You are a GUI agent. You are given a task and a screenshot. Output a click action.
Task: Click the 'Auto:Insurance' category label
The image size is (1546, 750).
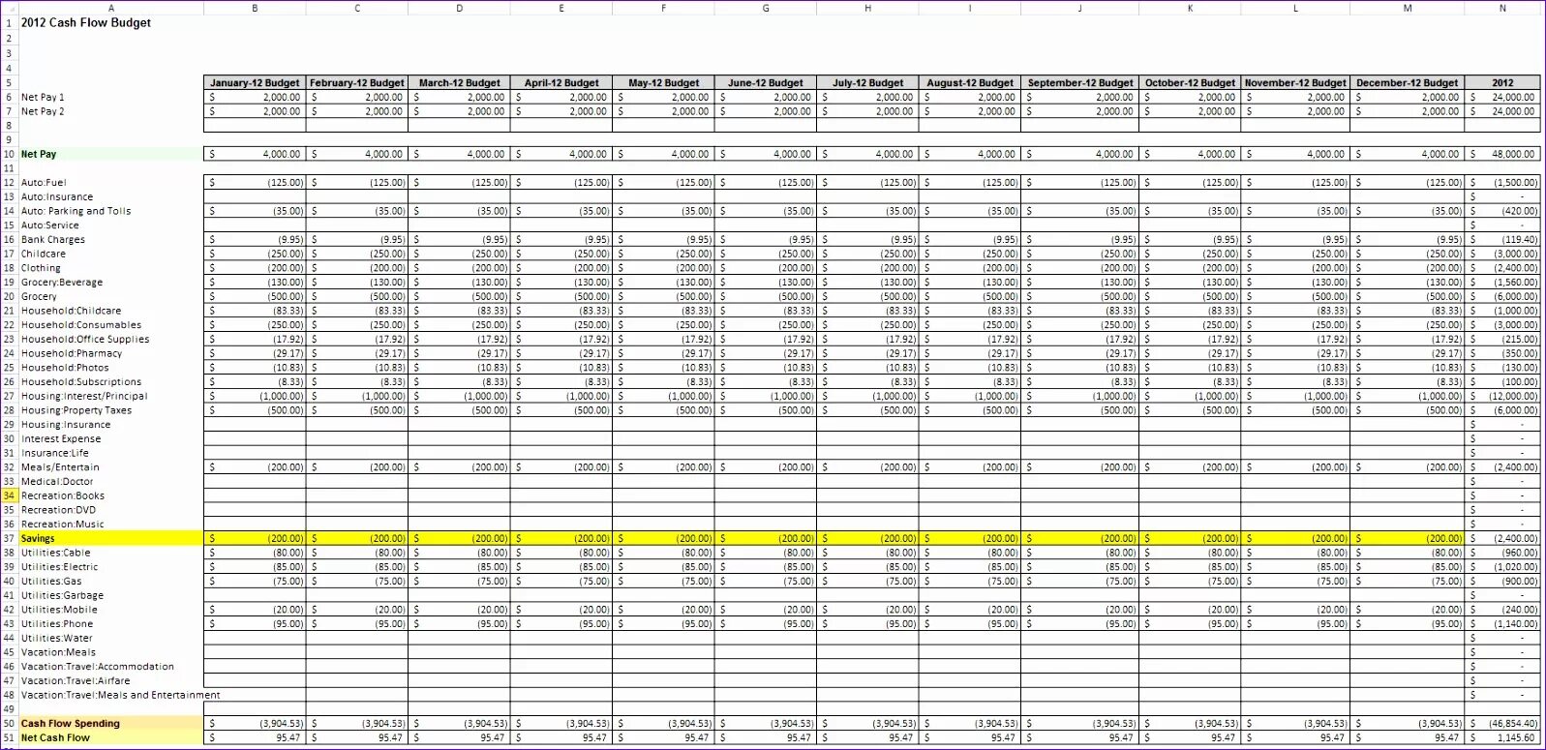point(57,196)
